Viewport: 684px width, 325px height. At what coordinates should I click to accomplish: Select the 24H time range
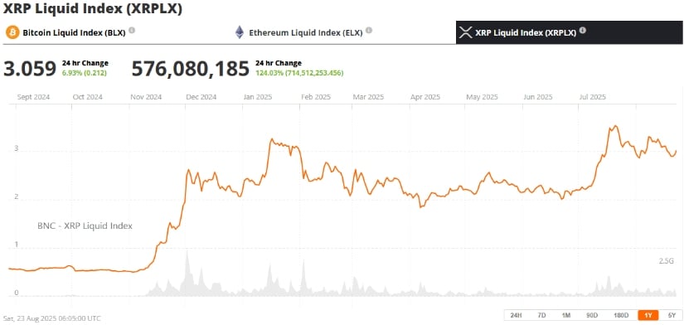(x=516, y=315)
